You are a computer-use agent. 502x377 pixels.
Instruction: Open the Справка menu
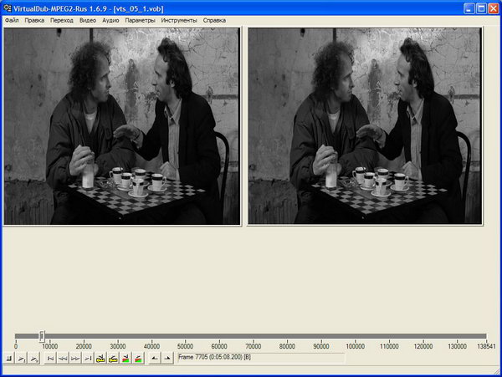click(x=214, y=20)
